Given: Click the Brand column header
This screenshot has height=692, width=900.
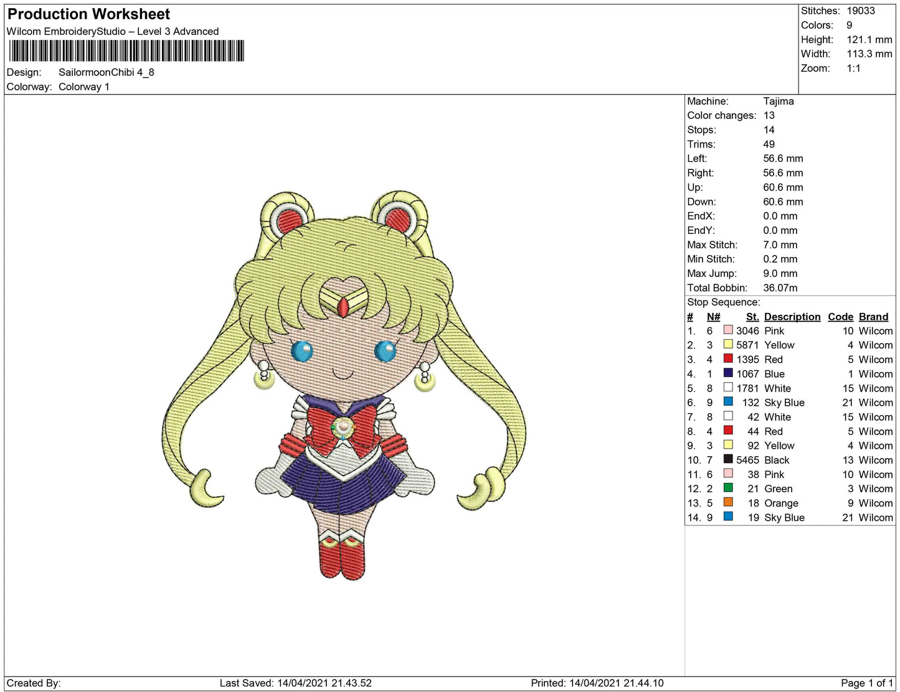Looking at the screenshot, I should coord(873,317).
